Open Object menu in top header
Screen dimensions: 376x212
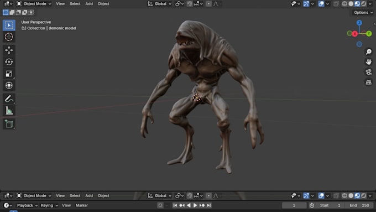click(103, 4)
